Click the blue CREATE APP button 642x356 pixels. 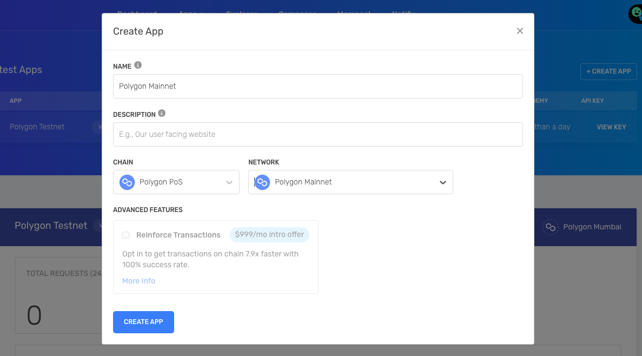point(143,322)
